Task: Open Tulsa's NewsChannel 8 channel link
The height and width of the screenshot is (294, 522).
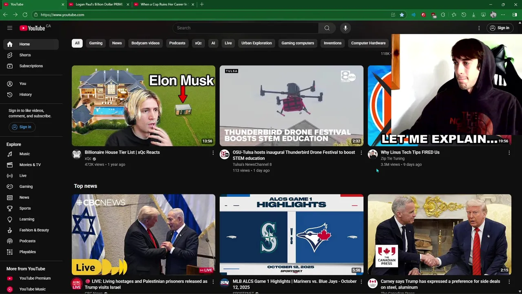Action: pos(252,165)
